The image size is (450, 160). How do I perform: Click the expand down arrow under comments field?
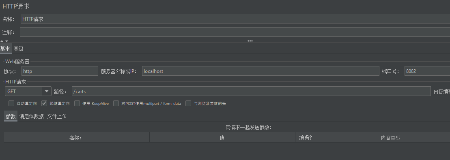point(6,41)
